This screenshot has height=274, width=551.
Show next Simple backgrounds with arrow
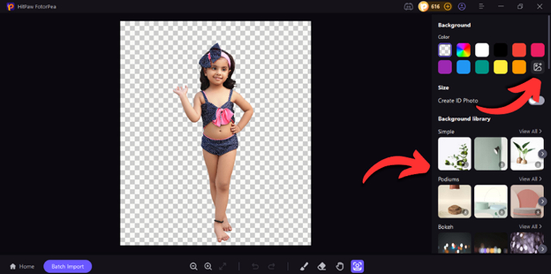[543, 154]
